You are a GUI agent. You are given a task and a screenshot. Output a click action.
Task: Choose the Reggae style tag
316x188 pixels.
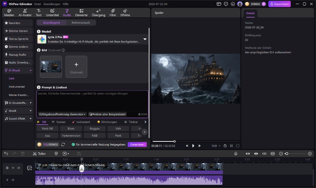(94, 128)
